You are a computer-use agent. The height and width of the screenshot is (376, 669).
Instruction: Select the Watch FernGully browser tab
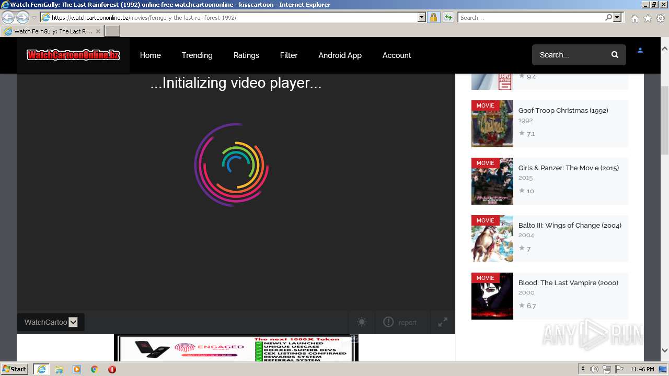[52, 31]
